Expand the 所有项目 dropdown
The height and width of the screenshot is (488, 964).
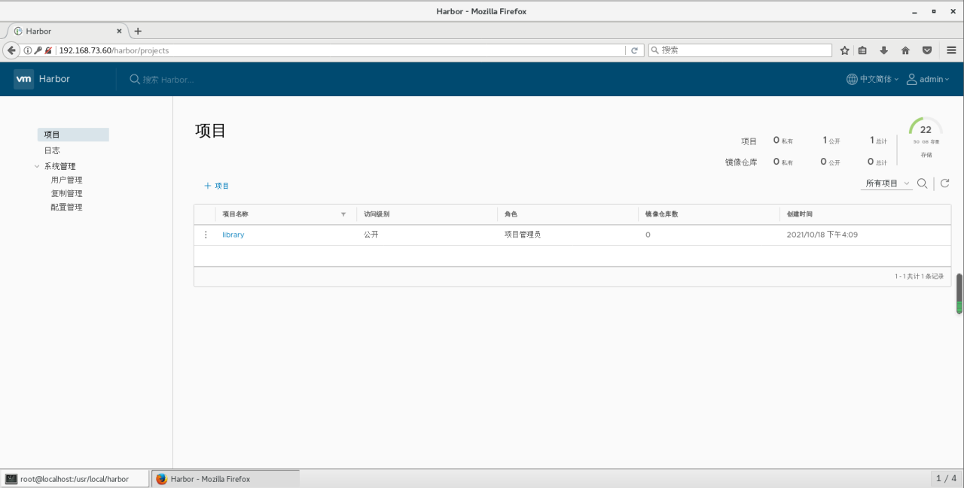coord(886,183)
